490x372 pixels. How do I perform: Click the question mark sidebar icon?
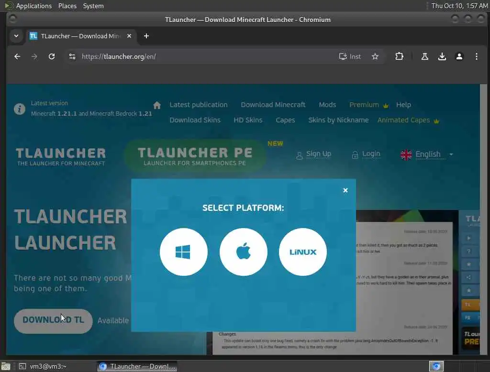click(469, 251)
